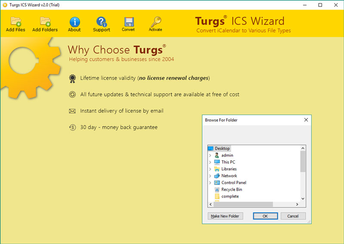This screenshot has width=344, height=244.
Task: Close the Browse For Folder dialog
Action: (x=306, y=120)
